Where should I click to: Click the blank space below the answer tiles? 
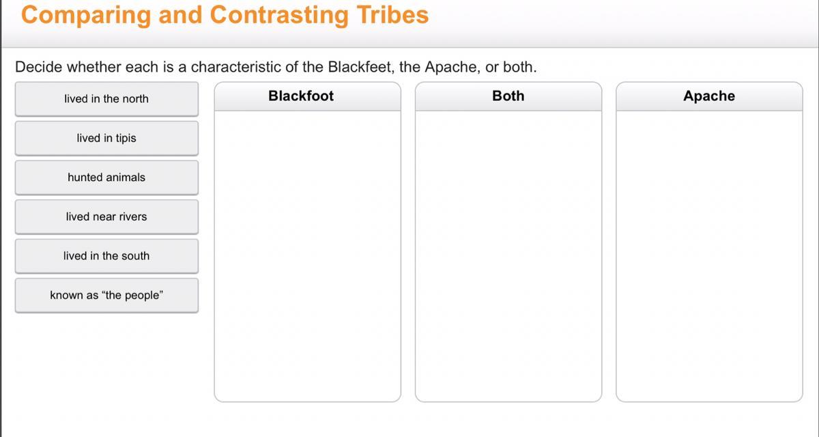106,369
